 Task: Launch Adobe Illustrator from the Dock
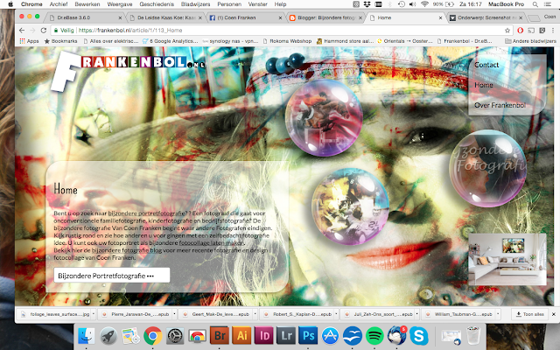tap(241, 336)
